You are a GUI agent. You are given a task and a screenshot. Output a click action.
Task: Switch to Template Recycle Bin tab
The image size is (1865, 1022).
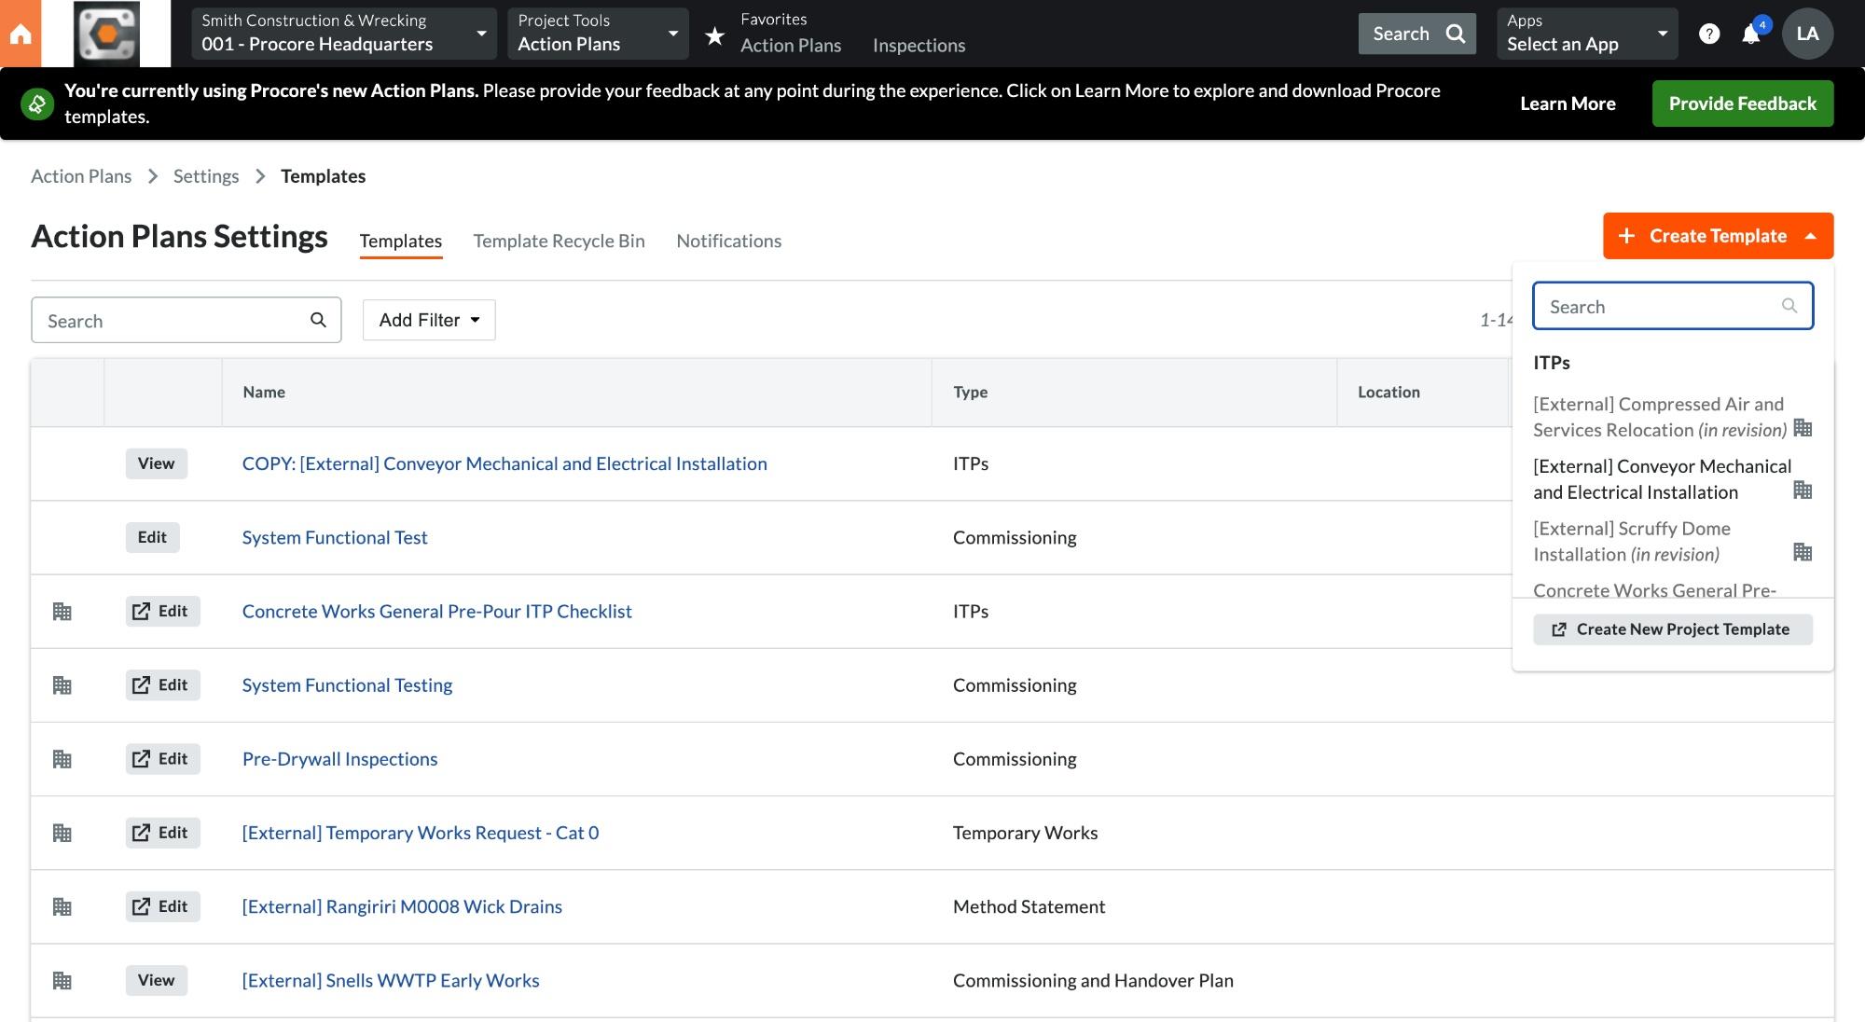559,241
